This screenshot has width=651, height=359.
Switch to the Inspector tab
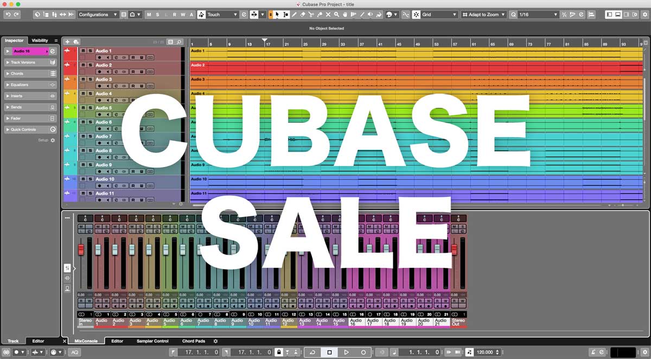tap(15, 41)
